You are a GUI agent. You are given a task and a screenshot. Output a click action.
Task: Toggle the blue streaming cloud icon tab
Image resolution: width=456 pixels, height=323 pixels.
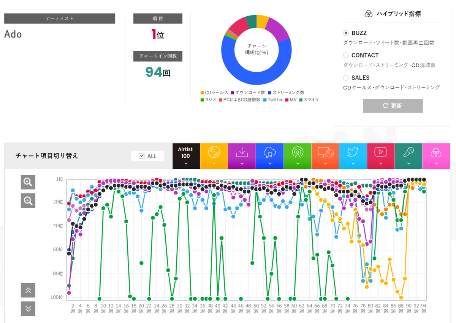pyautogui.click(x=269, y=156)
